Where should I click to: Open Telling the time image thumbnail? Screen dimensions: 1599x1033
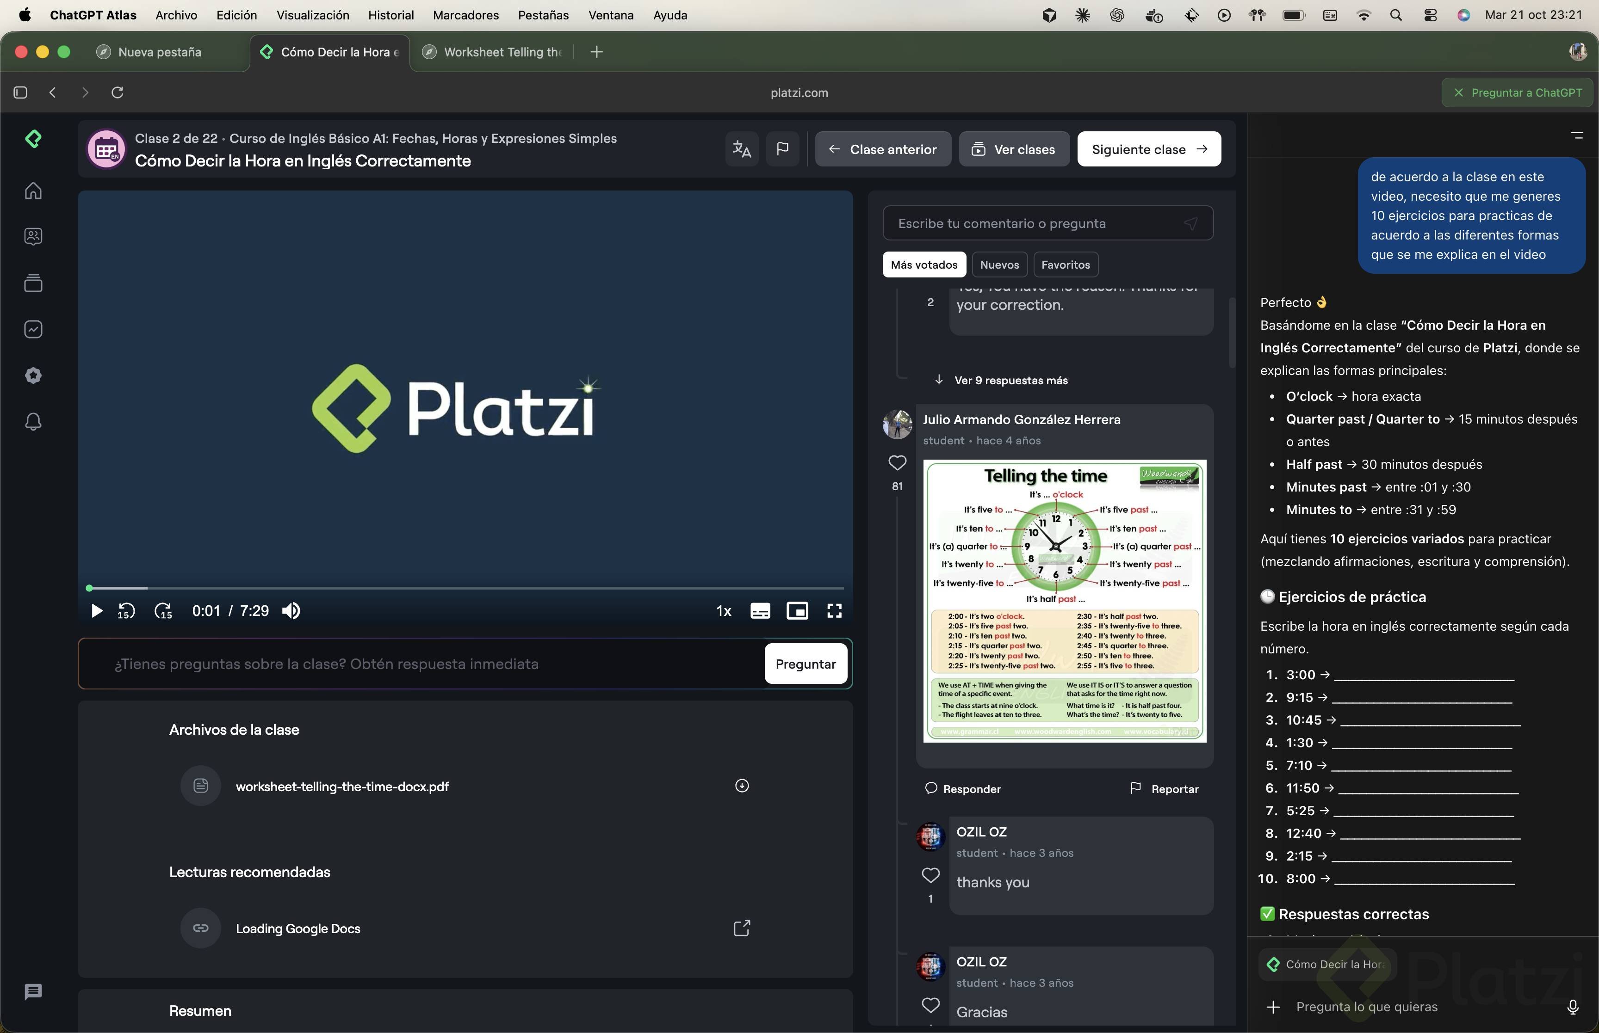[1064, 600]
